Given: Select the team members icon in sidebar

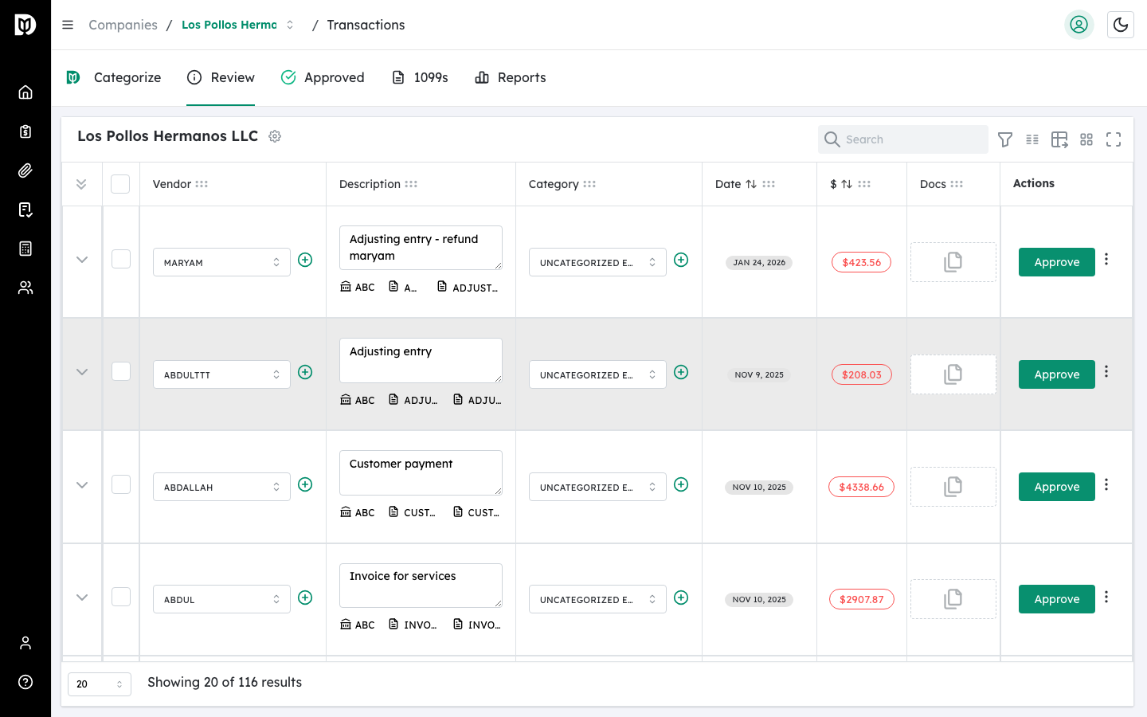Looking at the screenshot, I should click(x=25, y=288).
